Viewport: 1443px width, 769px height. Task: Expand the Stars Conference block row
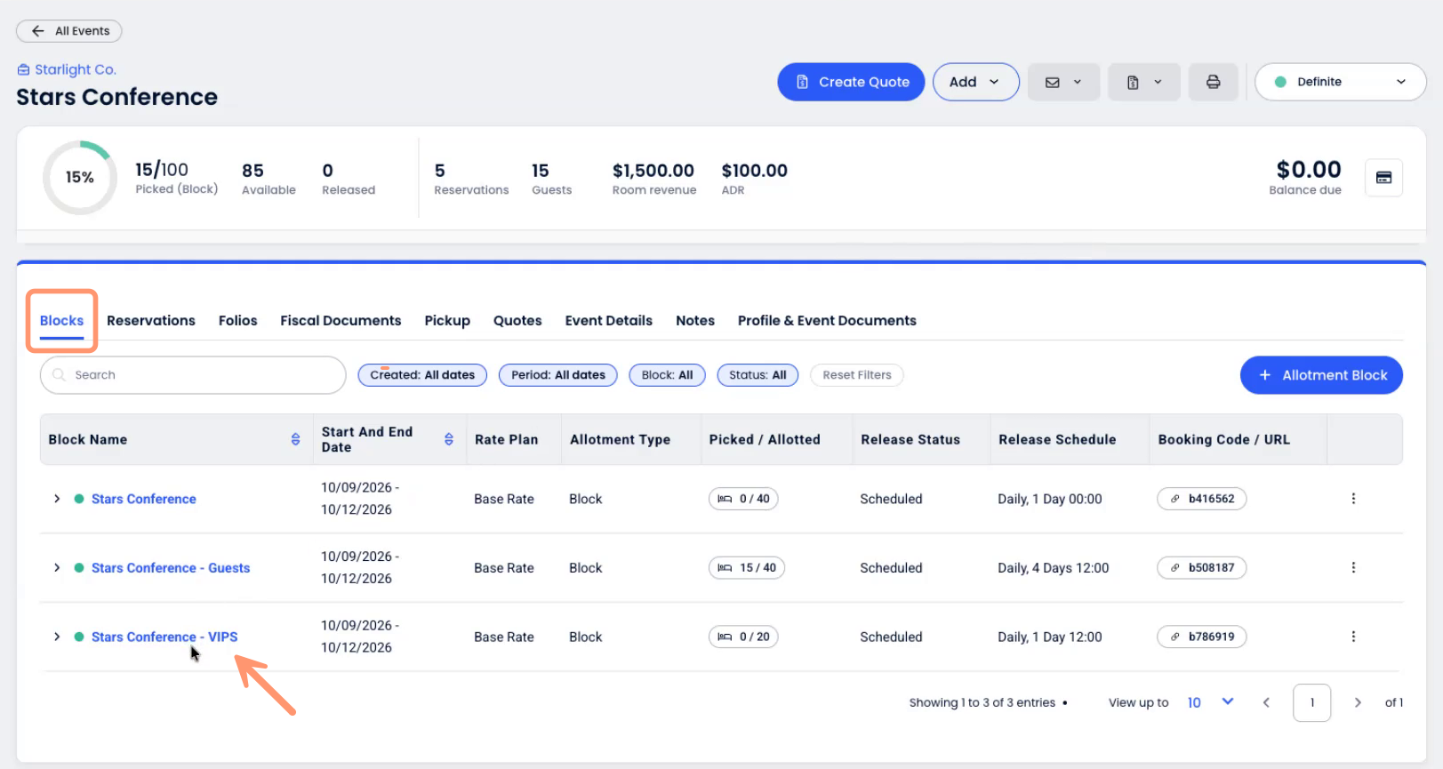[x=57, y=499]
